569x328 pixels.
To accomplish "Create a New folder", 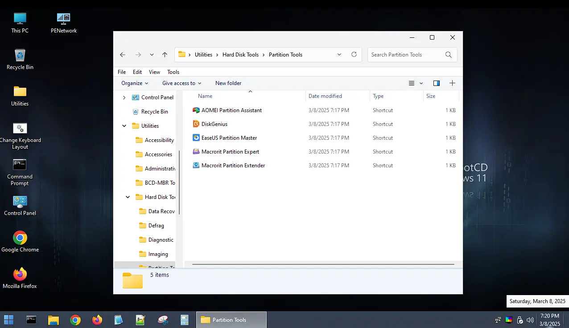I will pos(228,83).
